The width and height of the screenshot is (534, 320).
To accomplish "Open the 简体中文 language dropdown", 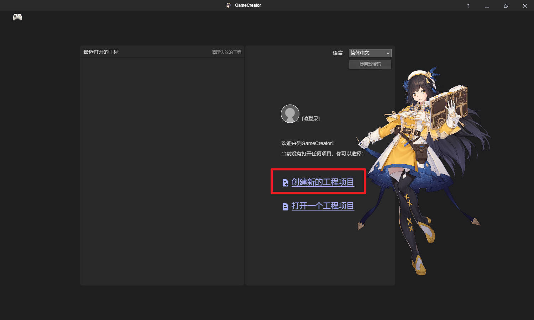I will tap(370, 53).
